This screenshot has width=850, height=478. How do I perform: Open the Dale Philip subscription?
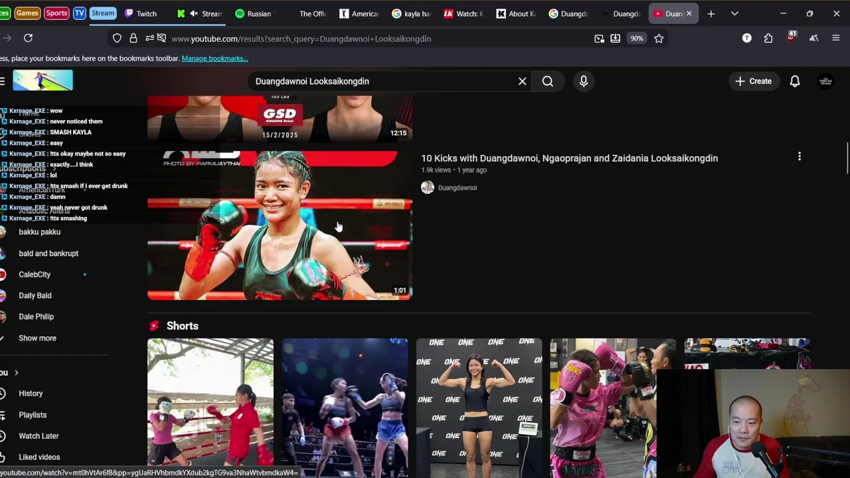point(37,317)
